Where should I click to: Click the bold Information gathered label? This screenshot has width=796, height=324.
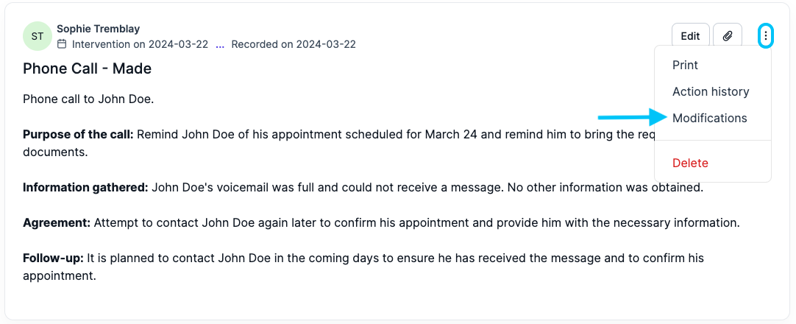pyautogui.click(x=85, y=187)
